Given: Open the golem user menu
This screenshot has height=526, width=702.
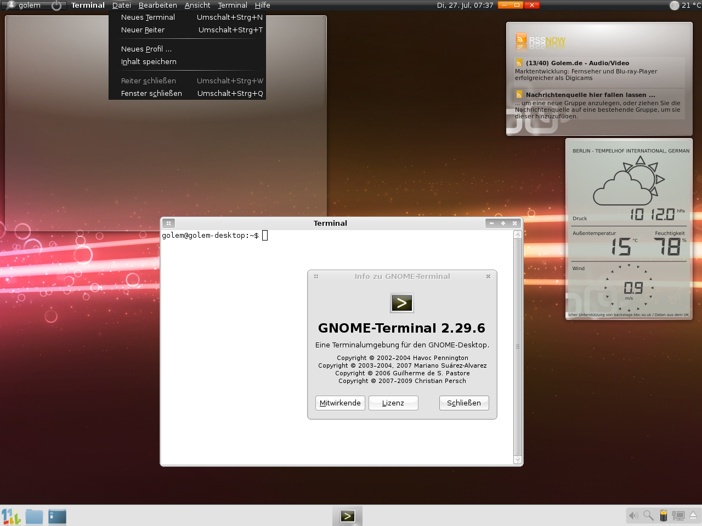Looking at the screenshot, I should pyautogui.click(x=25, y=5).
